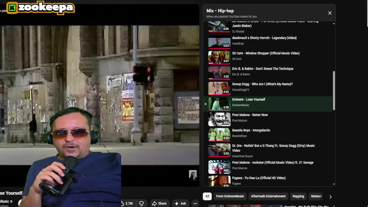The image size is (368, 207).
Task: Click title 'Post Malone - Better Now'
Action: coord(250,115)
